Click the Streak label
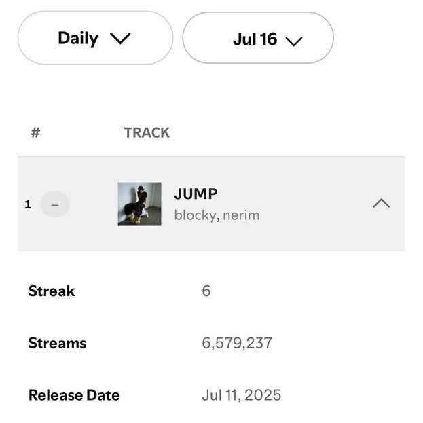Viewport: 423px width, 423px height. pyautogui.click(x=52, y=291)
